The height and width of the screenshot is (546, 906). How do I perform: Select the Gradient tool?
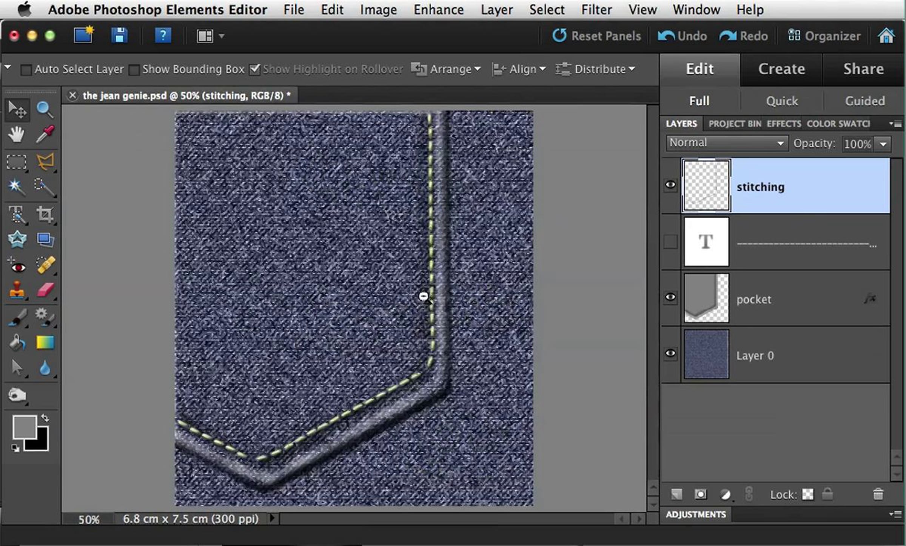click(x=45, y=342)
